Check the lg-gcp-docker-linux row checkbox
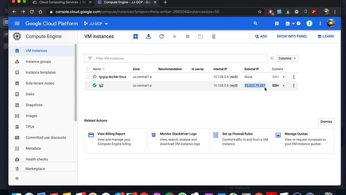The width and height of the screenshot is (346, 195). point(88,77)
